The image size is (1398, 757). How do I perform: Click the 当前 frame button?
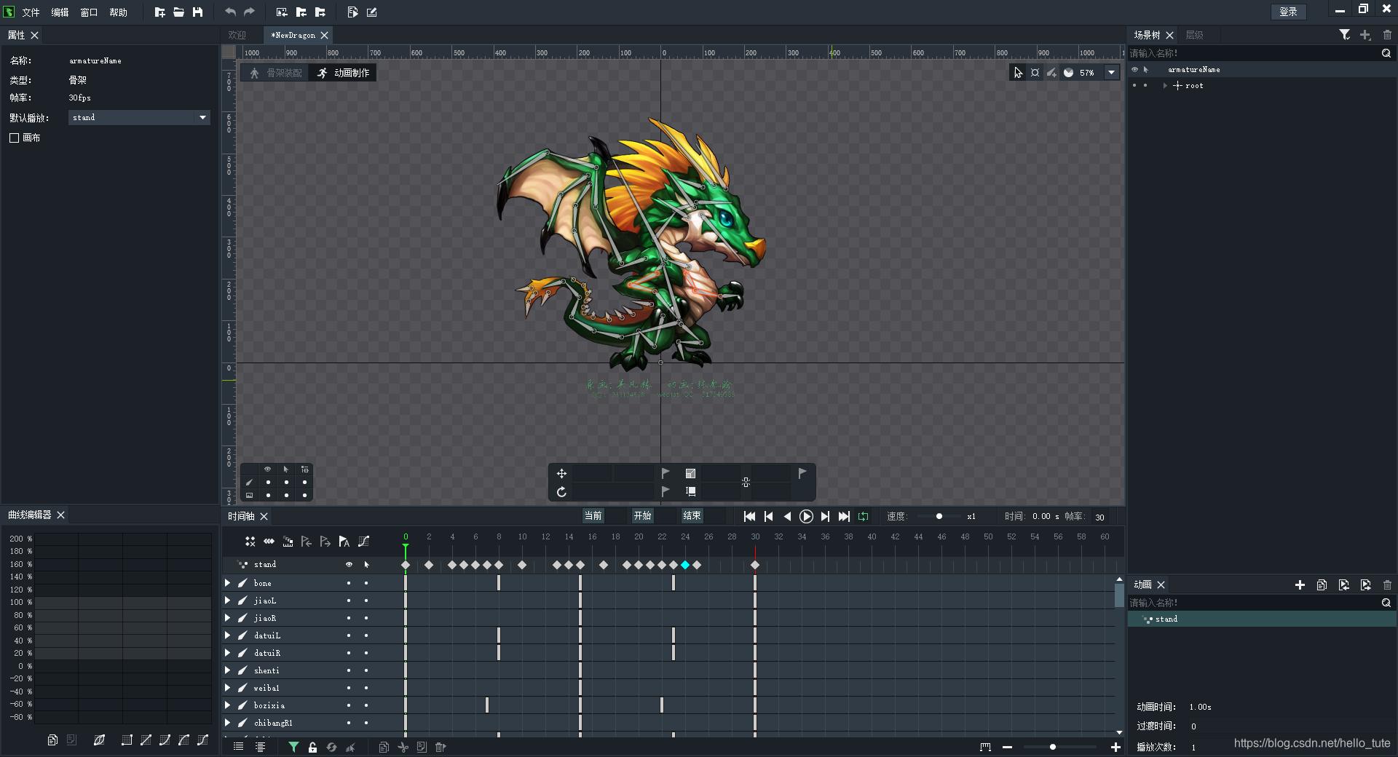[593, 516]
